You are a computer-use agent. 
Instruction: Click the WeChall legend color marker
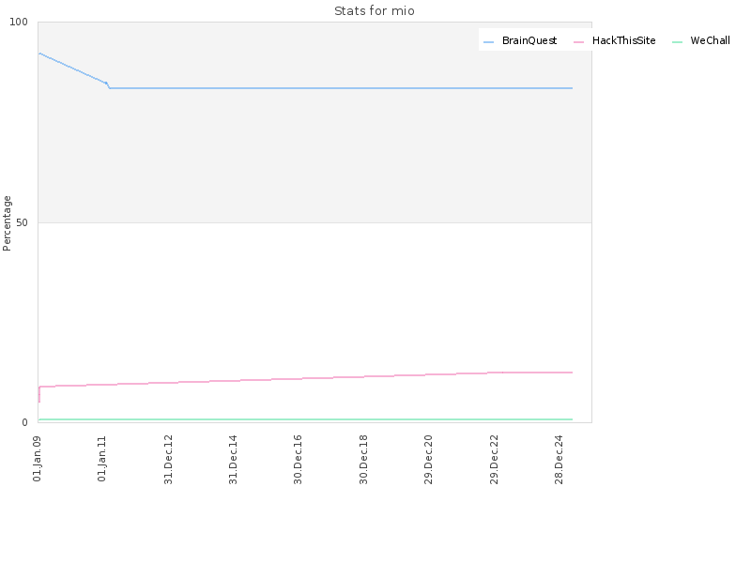pyautogui.click(x=677, y=42)
